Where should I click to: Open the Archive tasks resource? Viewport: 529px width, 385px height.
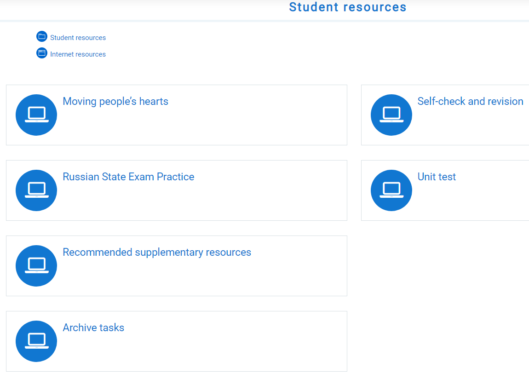93,328
